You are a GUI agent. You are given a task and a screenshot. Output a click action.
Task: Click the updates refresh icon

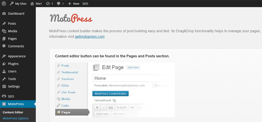tap(48, 3)
